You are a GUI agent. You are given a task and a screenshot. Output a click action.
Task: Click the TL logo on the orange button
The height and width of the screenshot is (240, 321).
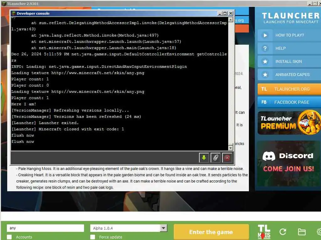click(x=264, y=89)
